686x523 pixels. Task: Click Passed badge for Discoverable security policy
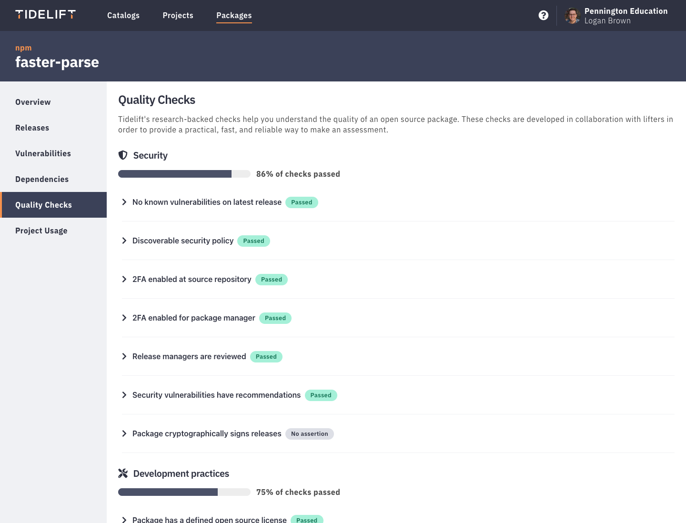253,241
